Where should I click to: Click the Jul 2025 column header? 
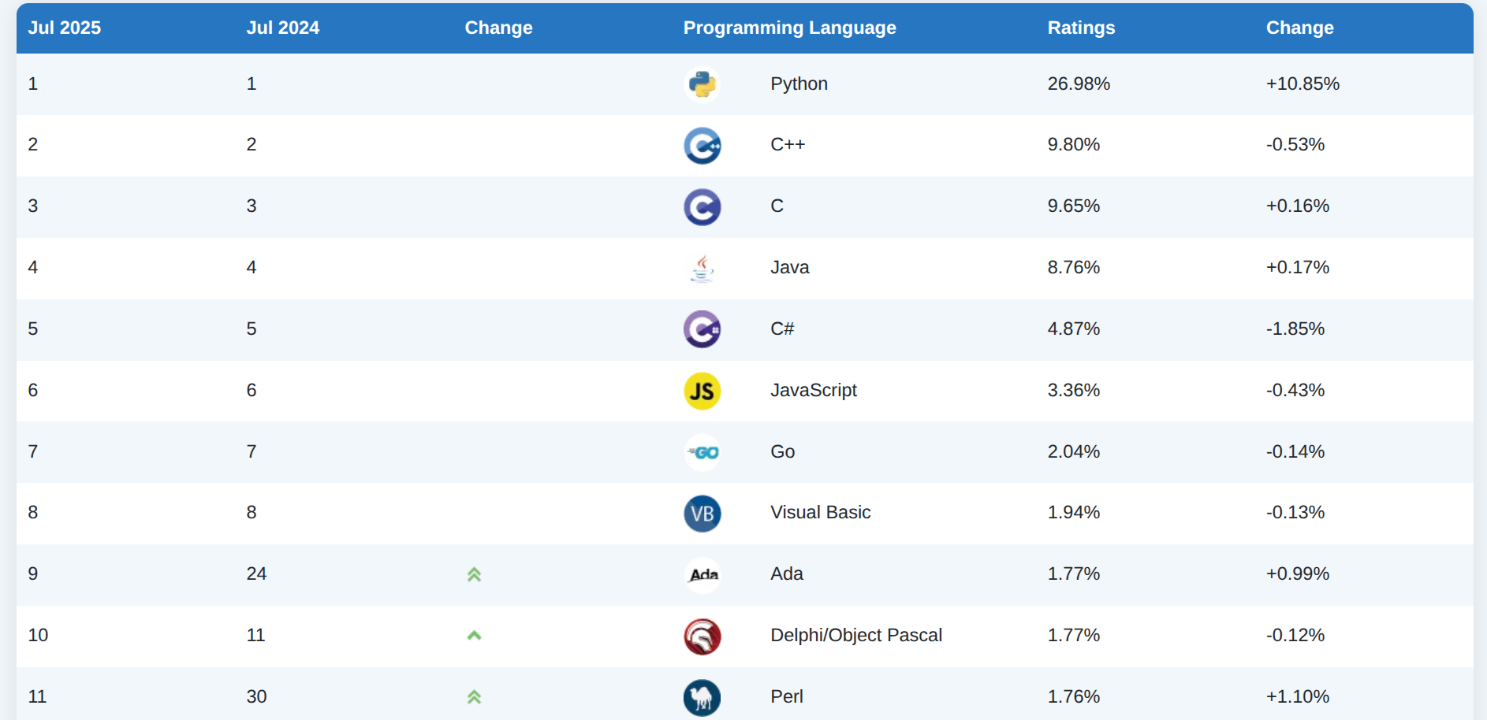(x=65, y=28)
